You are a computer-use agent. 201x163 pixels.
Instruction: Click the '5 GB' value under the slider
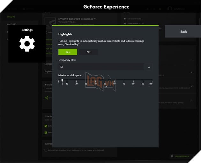coord(105,87)
